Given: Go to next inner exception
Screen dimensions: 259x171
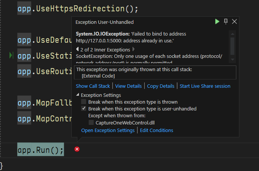Looking at the screenshot, I should click(133, 50).
